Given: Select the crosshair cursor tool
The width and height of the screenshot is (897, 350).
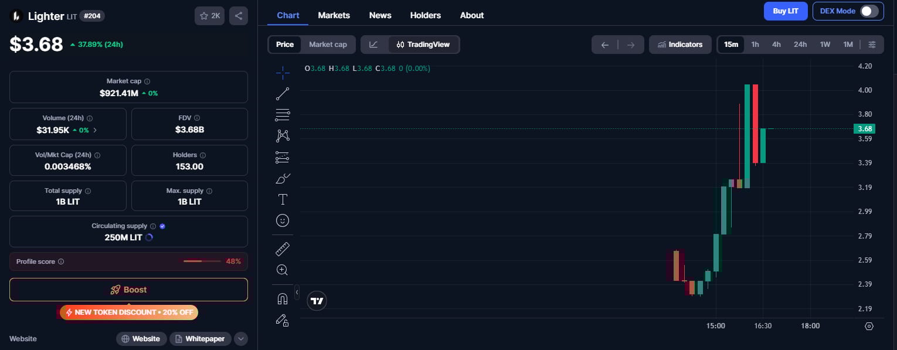Looking at the screenshot, I should point(283,73).
